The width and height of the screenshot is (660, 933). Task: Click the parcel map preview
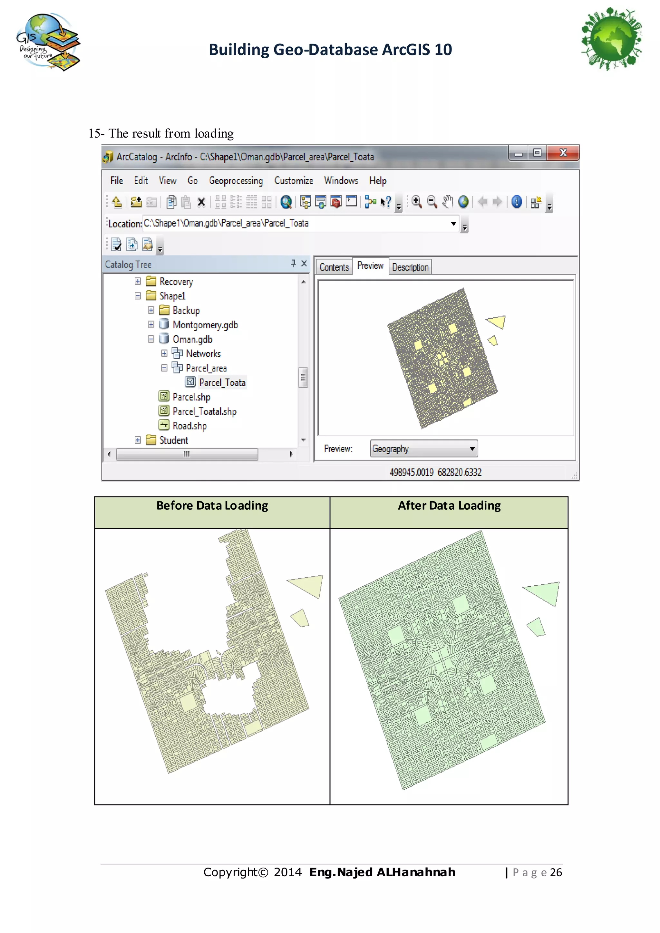446,358
